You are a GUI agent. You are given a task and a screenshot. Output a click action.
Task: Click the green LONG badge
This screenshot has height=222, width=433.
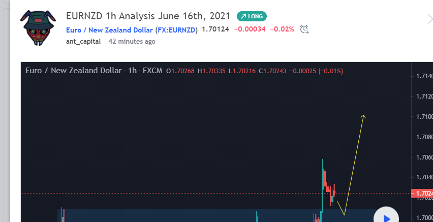pyautogui.click(x=252, y=16)
